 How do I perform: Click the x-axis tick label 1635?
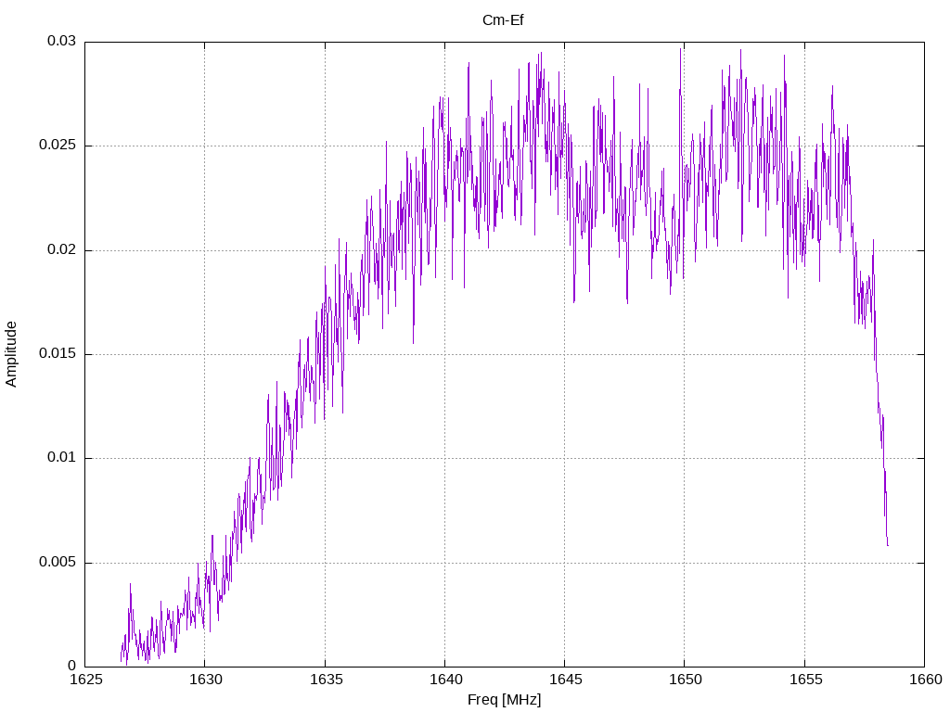pyautogui.click(x=326, y=680)
